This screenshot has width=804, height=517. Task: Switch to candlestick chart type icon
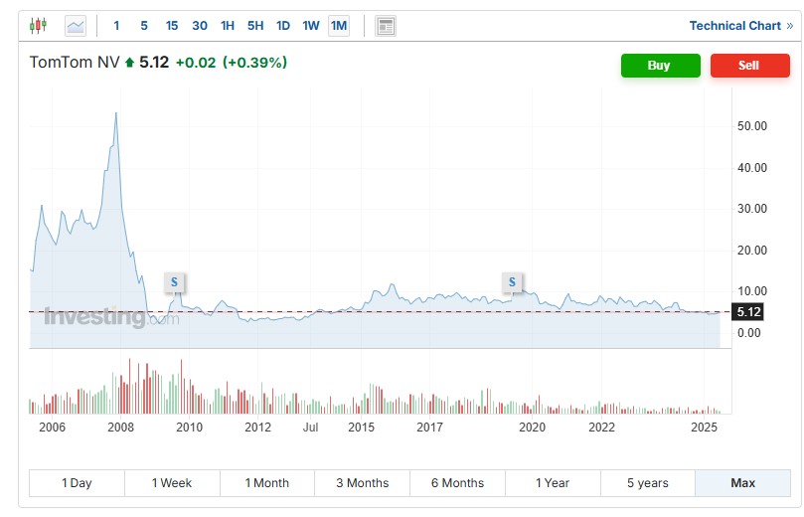[x=38, y=25]
